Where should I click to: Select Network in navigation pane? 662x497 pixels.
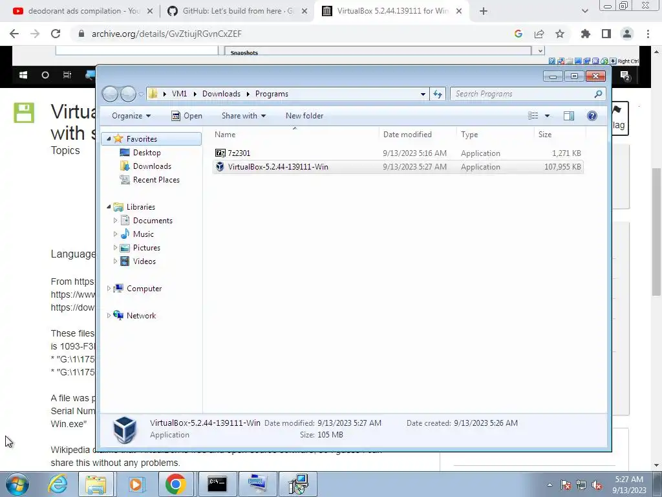tap(141, 316)
